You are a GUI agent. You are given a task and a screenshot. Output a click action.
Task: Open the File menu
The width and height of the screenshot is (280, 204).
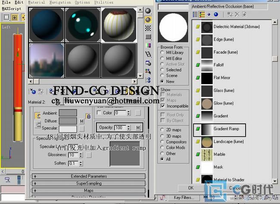6,2
